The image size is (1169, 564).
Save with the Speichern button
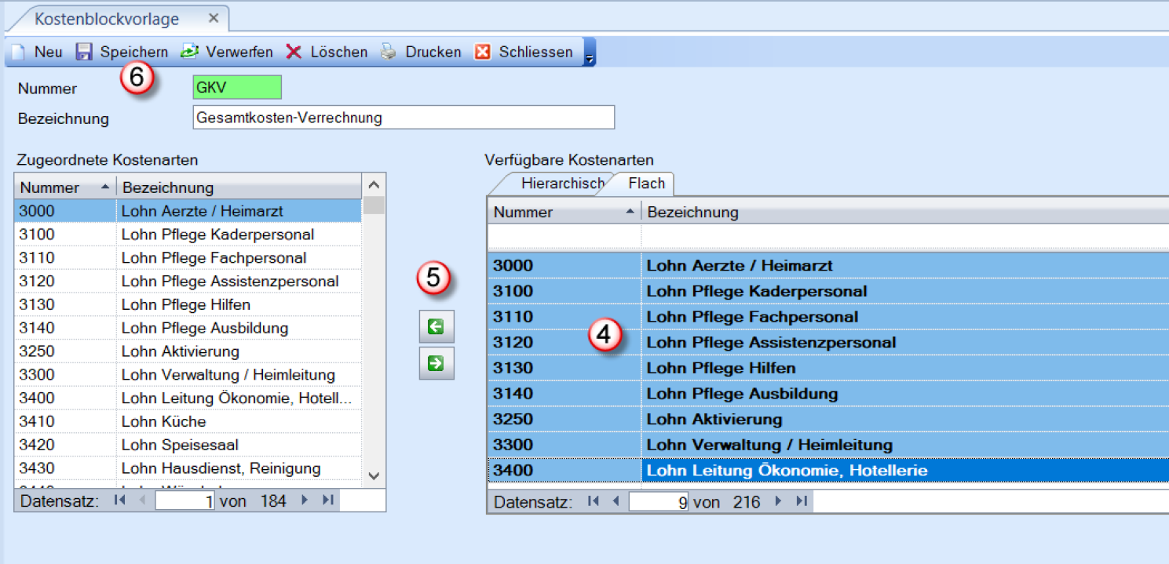click(x=122, y=52)
